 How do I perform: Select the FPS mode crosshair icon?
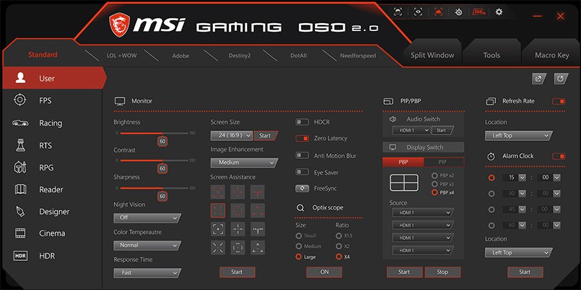[x=19, y=101]
